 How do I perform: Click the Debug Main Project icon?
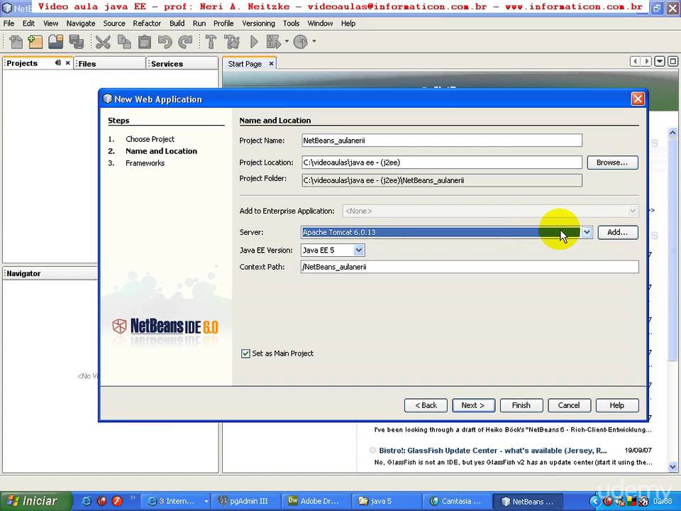274,42
